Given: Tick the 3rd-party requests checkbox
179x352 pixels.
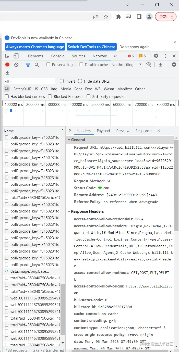Looking at the screenshot, I should tap(88, 96).
